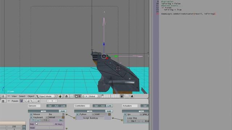Open the Object Mode dropdown
This screenshot has width=232, height=130.
point(46,96)
